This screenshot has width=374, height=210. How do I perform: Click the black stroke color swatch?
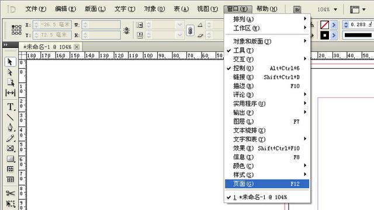[324, 36]
